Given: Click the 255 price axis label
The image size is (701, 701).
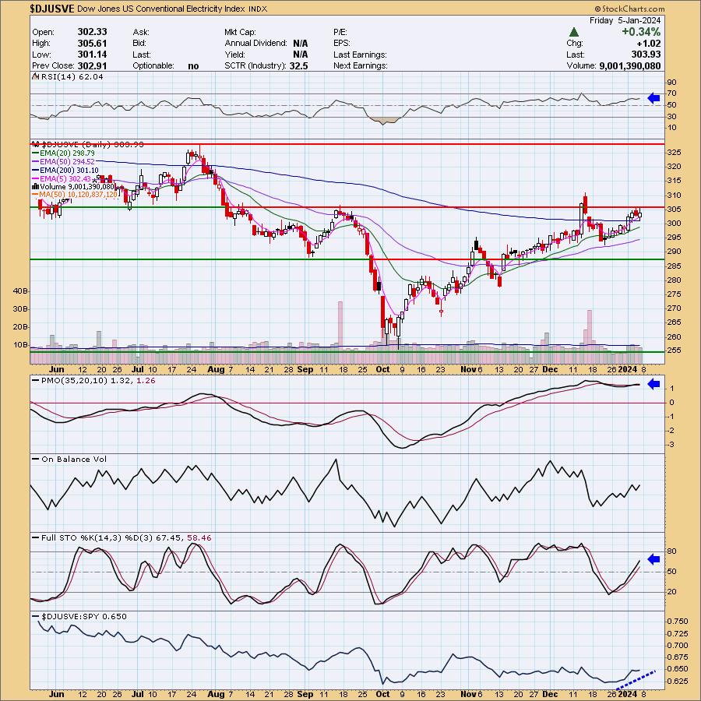Looking at the screenshot, I should click(x=675, y=350).
